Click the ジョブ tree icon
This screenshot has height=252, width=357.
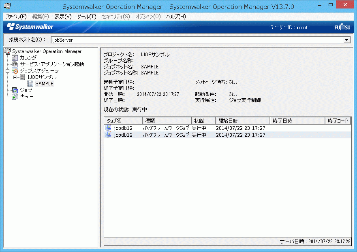tap(15, 90)
